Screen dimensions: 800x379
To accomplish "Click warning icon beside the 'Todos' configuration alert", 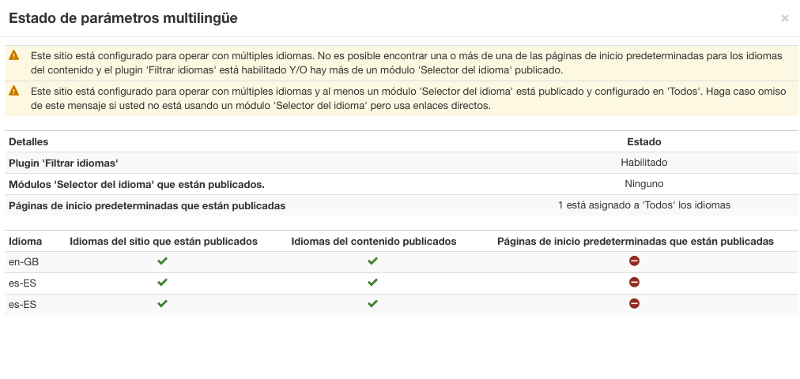I will coord(13,91).
